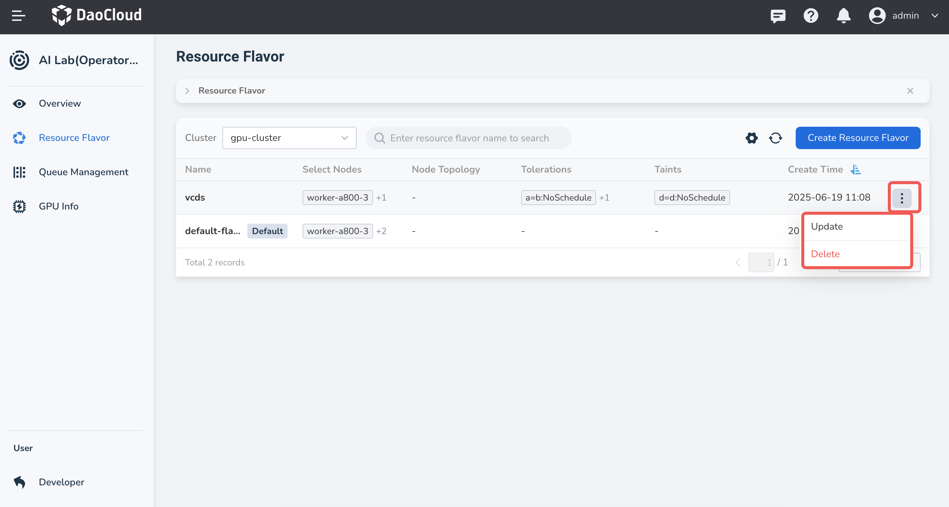Open the GPU Info sidebar item

59,206
